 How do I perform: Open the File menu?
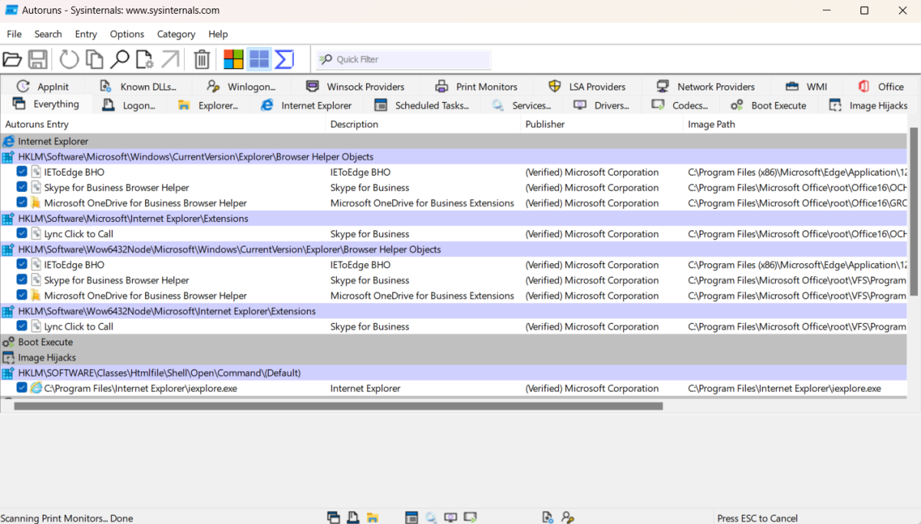[14, 34]
